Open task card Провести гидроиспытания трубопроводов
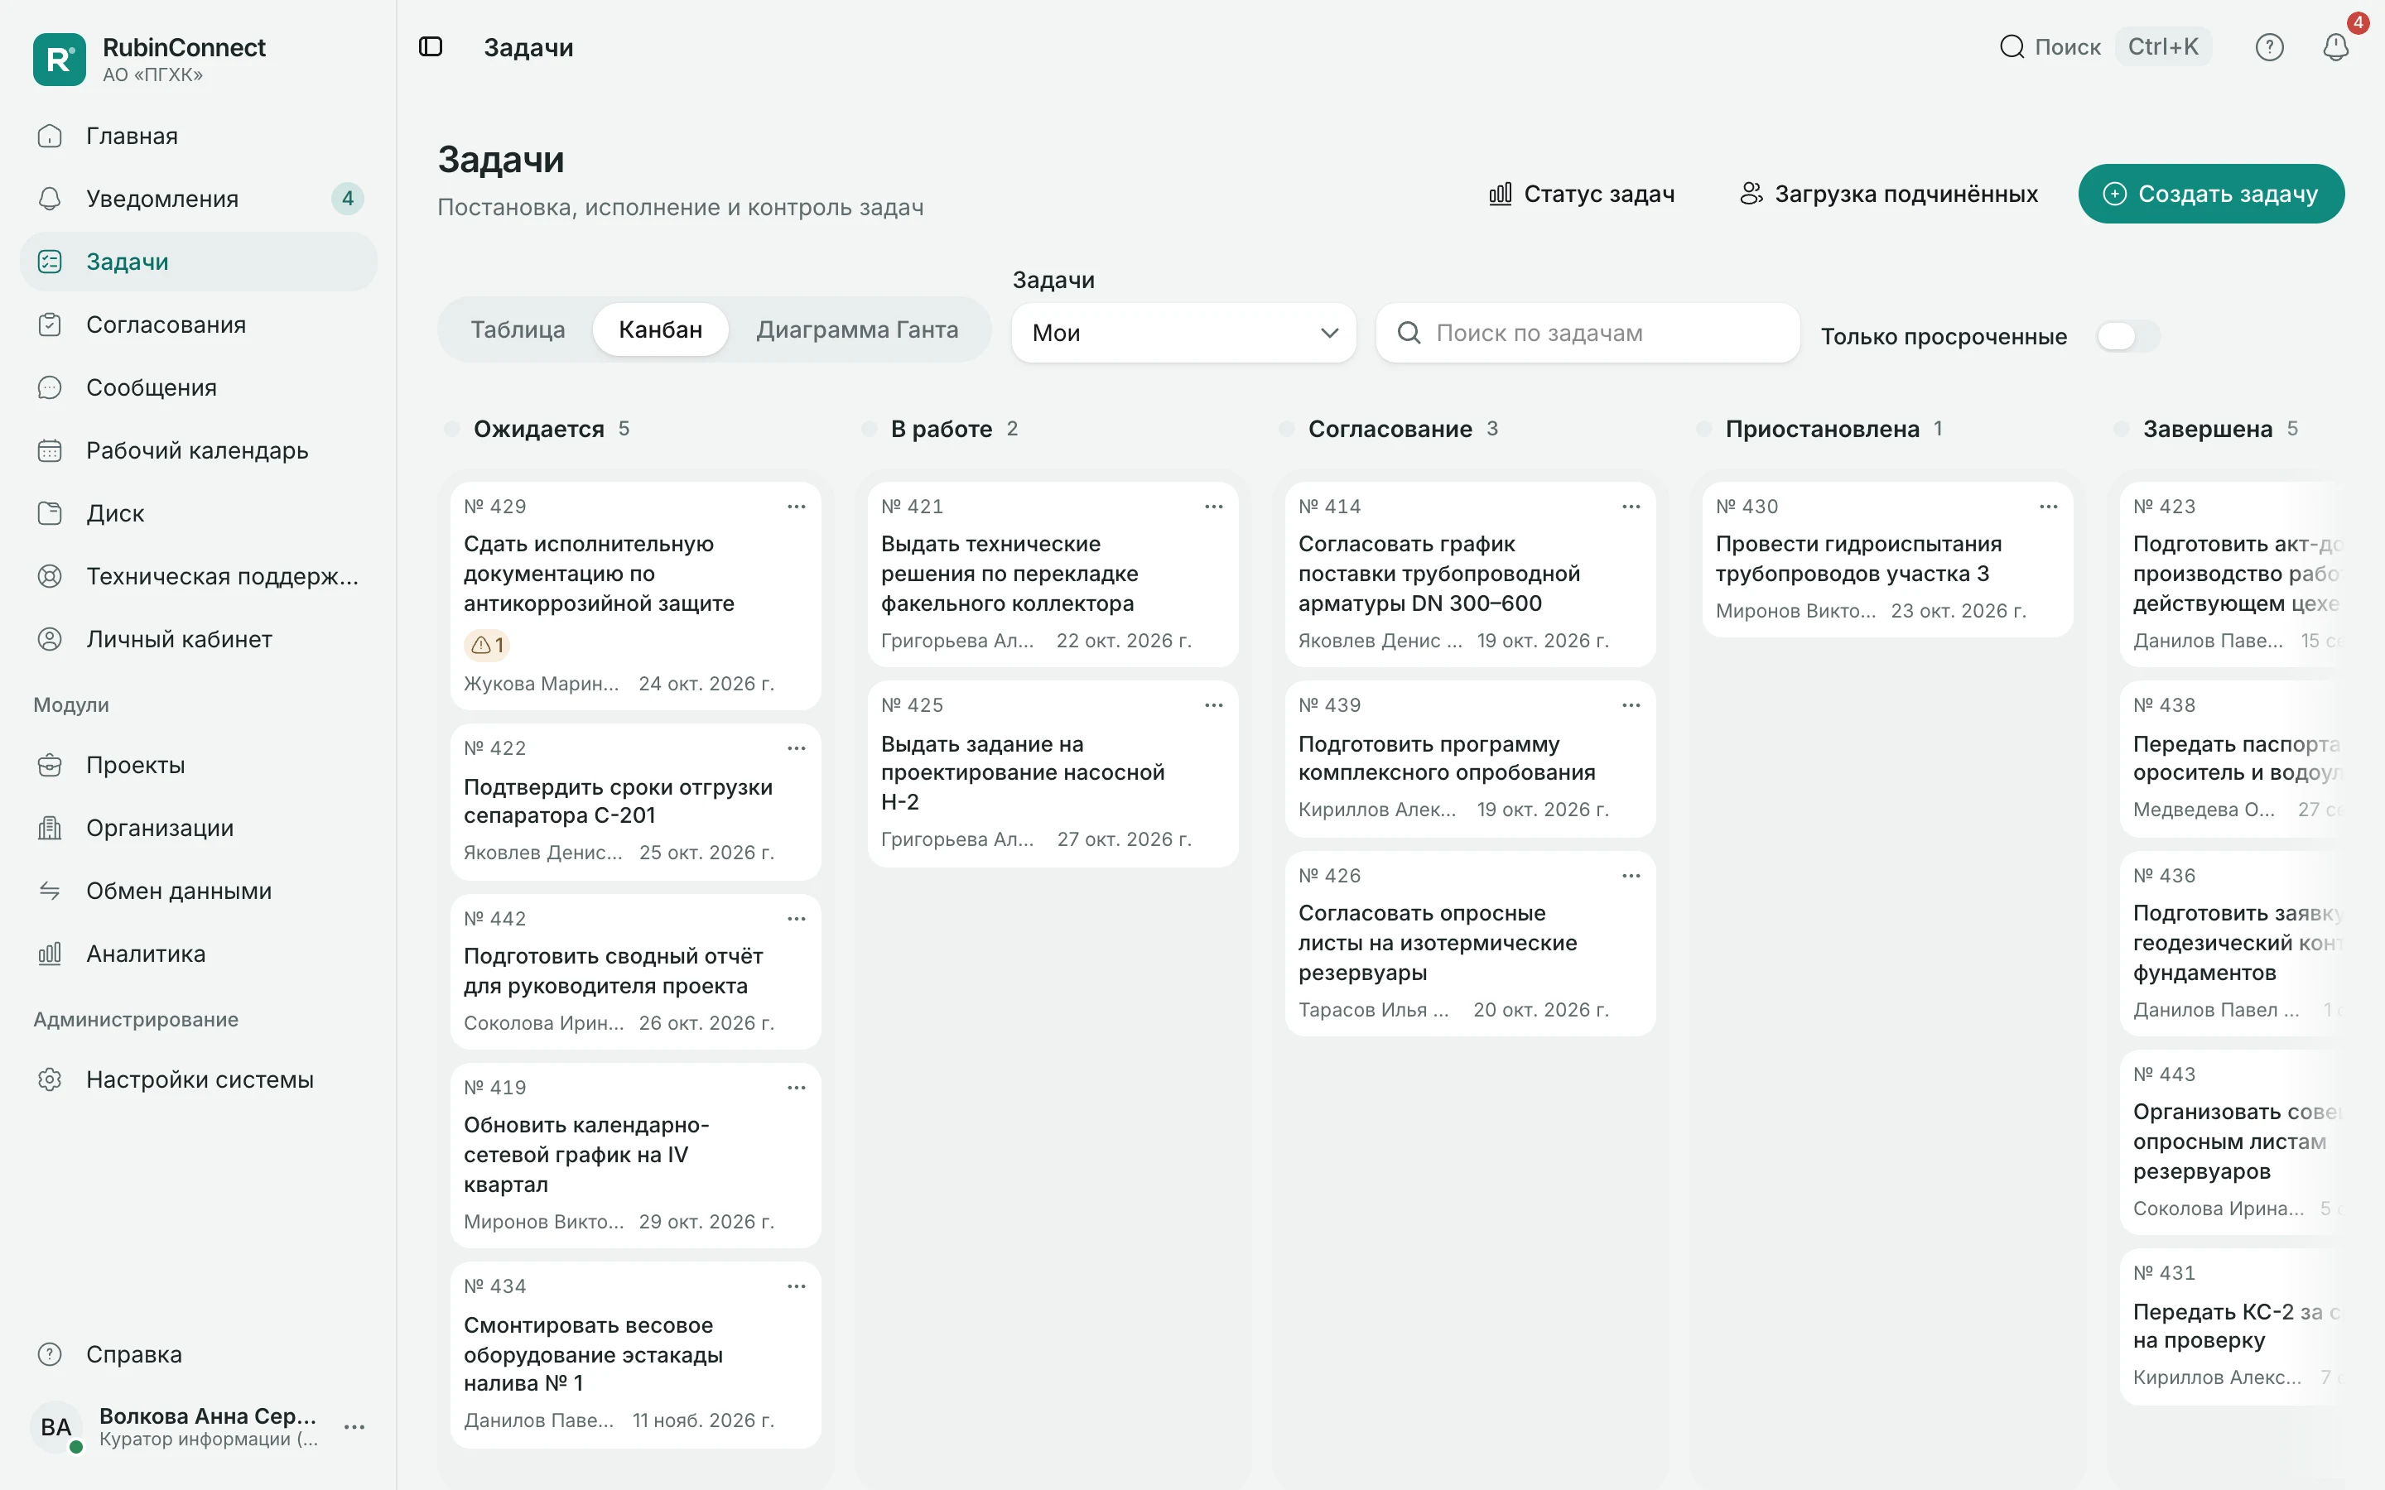 click(1887, 559)
